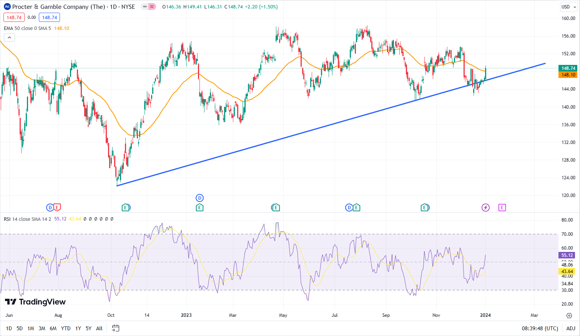Click the D dividend marker near July
Screen dimensions: 580x336
(349, 208)
